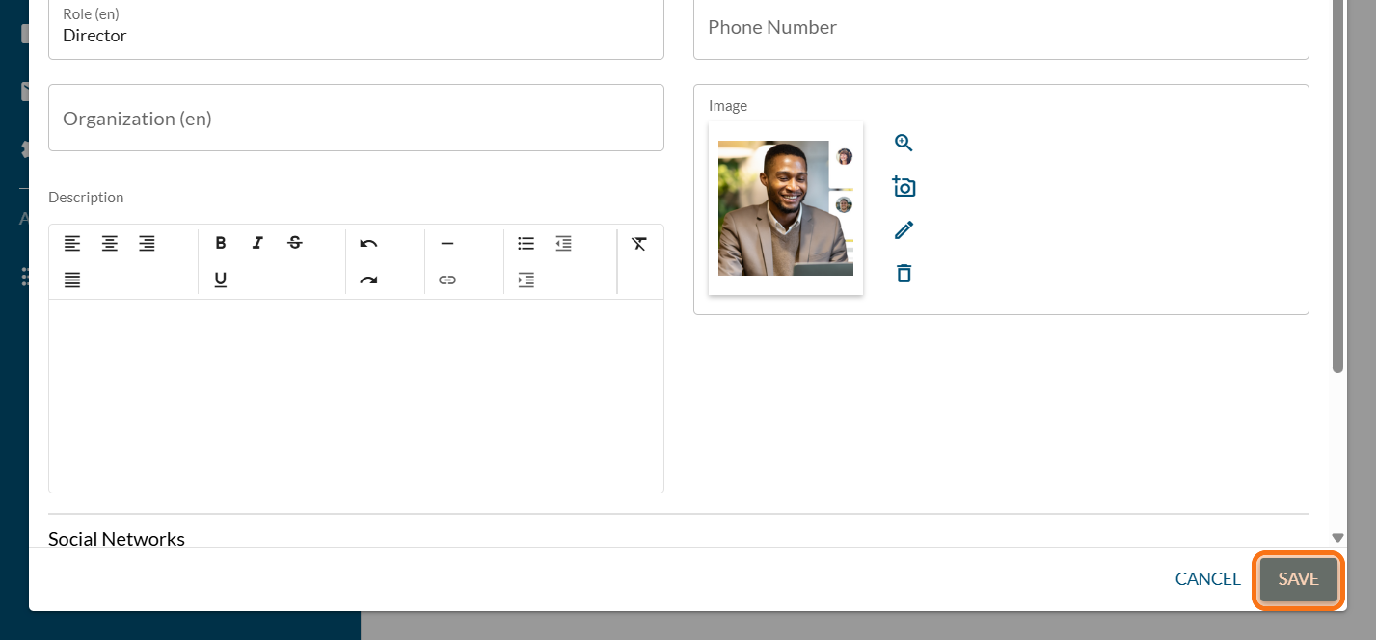
Task: Delete the profile image
Action: (x=904, y=274)
